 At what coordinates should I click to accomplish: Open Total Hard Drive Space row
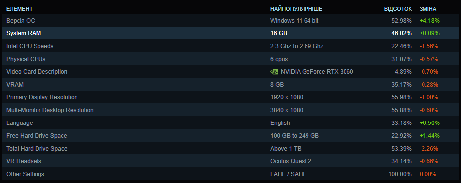[x=230, y=149]
